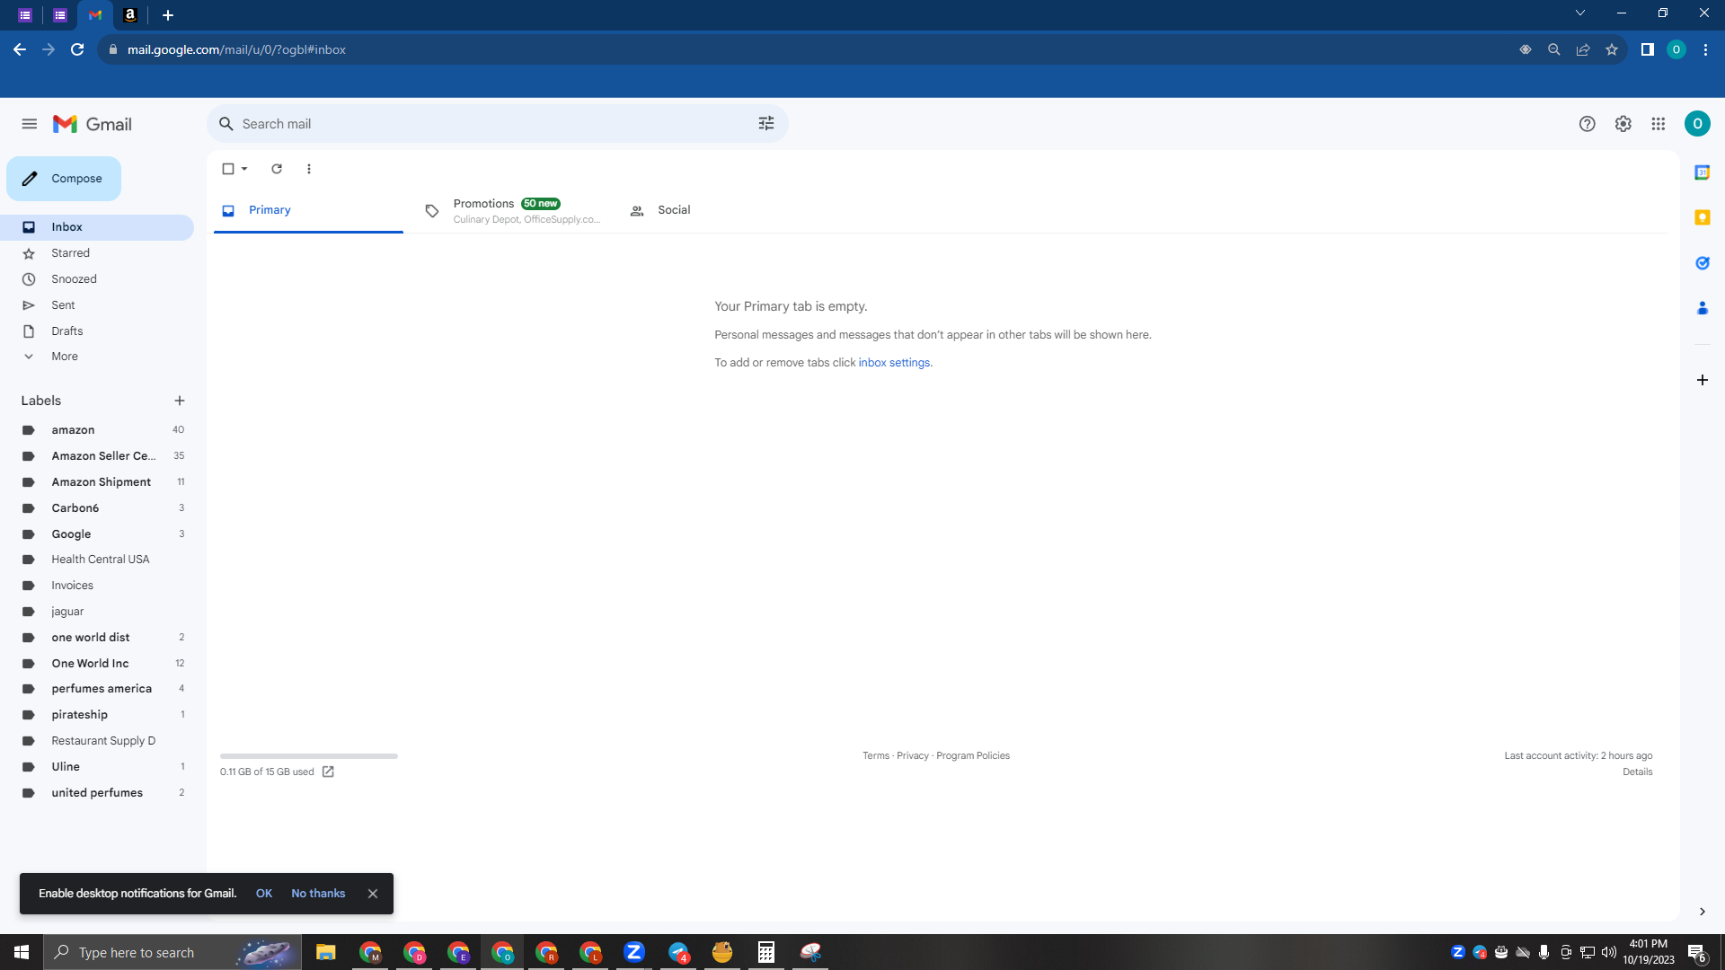
Task: Open Contacts side panel
Action: pyautogui.click(x=1703, y=308)
